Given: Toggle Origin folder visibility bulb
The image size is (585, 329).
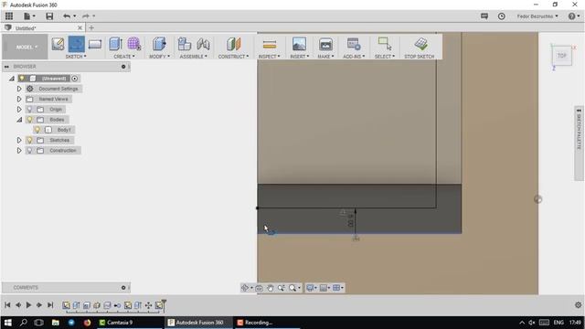Looking at the screenshot, I should pos(29,110).
